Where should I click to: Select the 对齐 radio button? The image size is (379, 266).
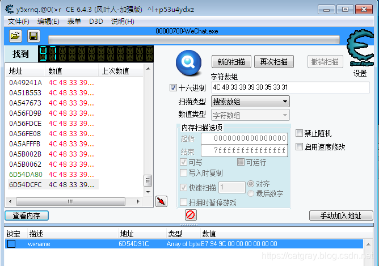[251, 184]
